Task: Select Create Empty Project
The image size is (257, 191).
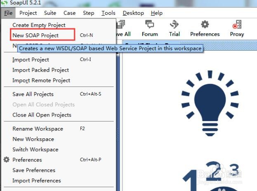Action: coord(39,25)
